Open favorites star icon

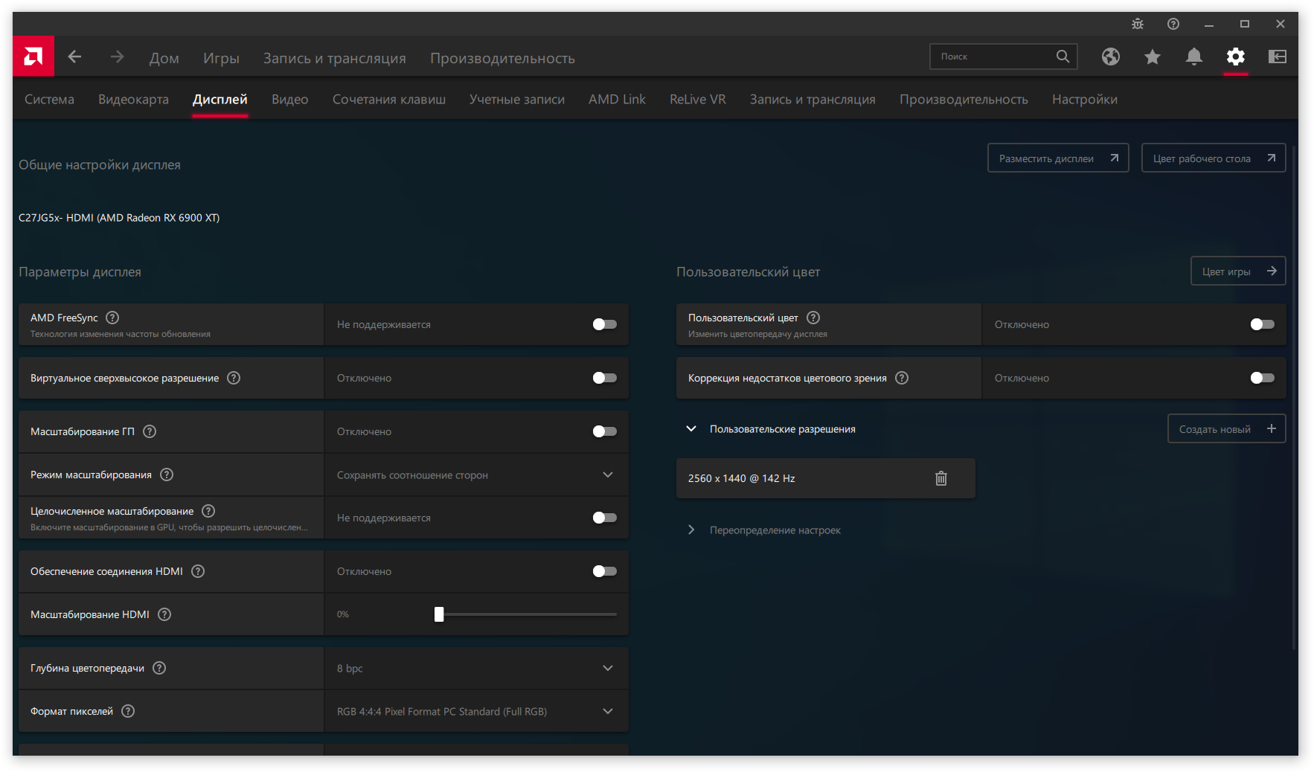(x=1153, y=57)
